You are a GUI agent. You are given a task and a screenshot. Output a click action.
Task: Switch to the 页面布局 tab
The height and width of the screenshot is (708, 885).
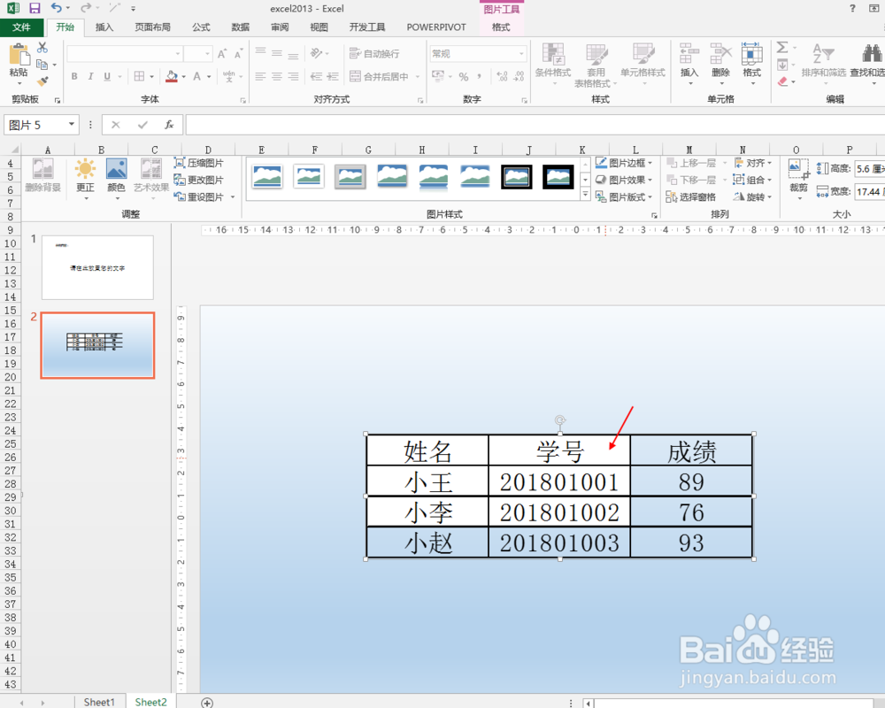(x=152, y=27)
